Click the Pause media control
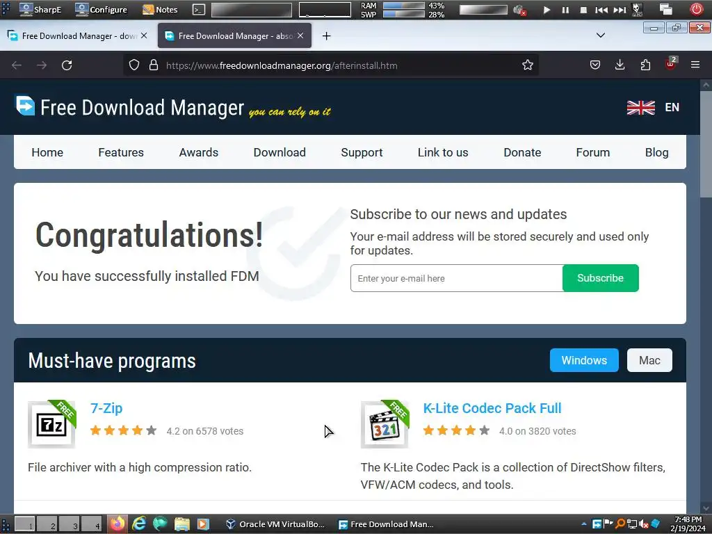The image size is (712, 534). (x=565, y=10)
